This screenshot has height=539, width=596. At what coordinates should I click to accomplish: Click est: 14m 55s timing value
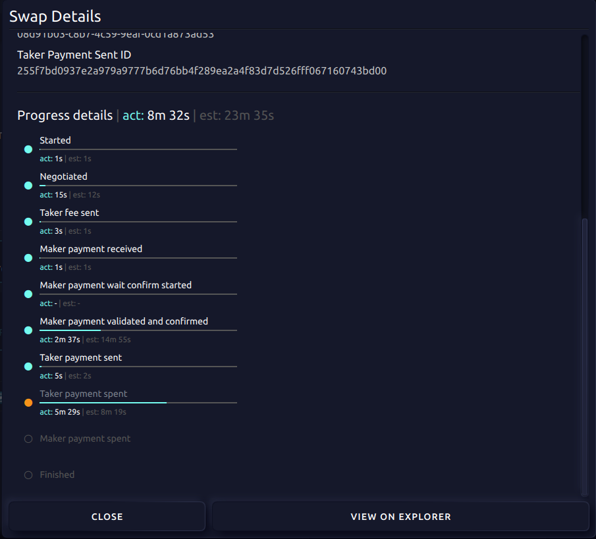pos(108,340)
